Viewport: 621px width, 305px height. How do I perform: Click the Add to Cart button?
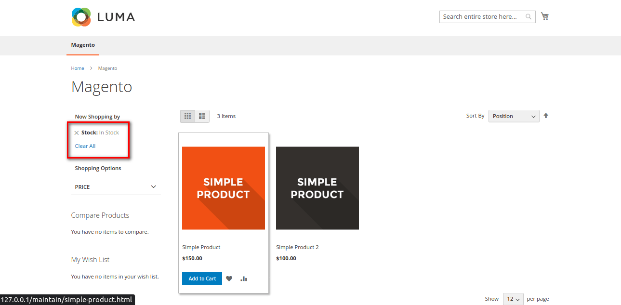[202, 278]
